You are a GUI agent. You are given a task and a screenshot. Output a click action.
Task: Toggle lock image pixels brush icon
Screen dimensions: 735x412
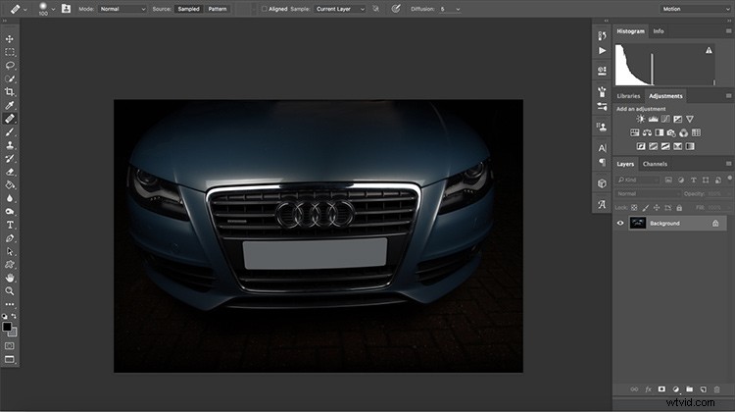[646, 207]
